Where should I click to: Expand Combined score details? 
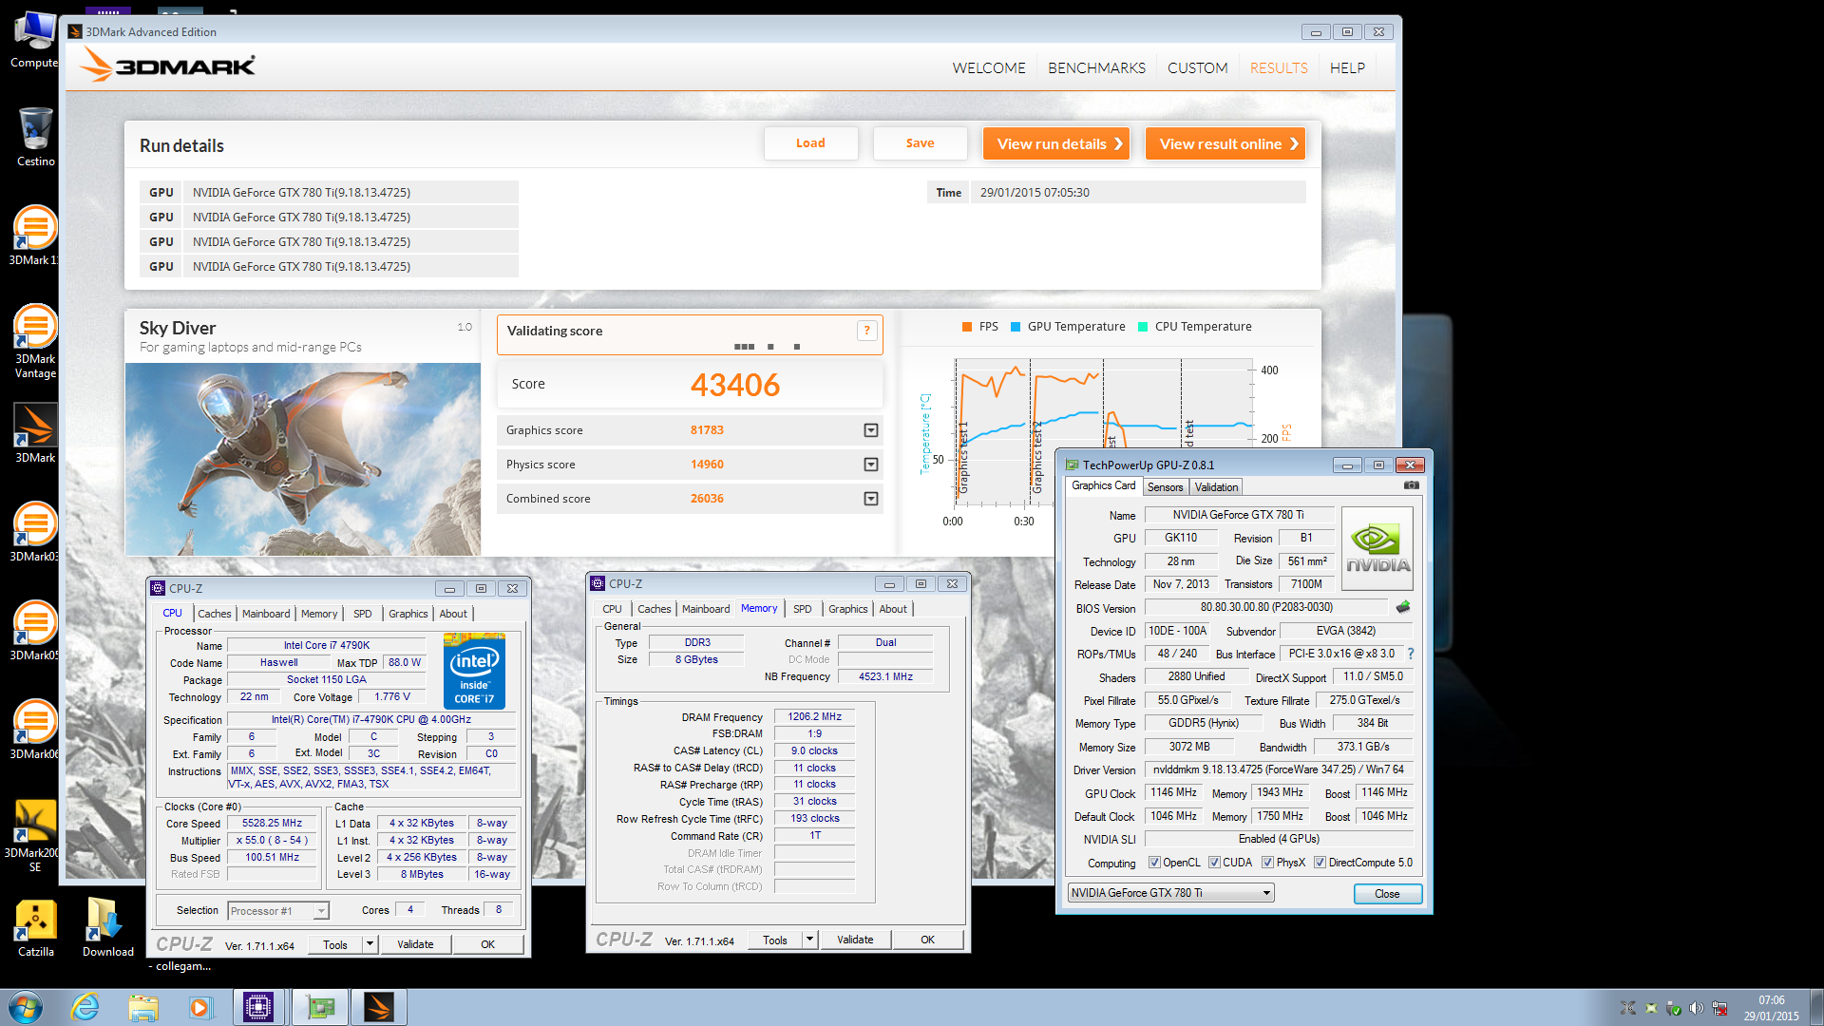coord(870,499)
